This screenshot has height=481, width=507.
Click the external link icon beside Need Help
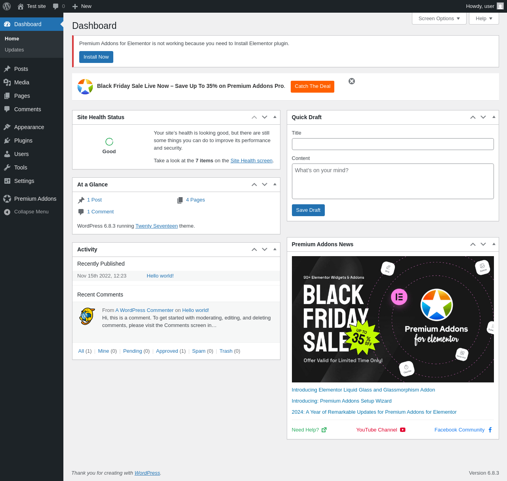point(324,430)
